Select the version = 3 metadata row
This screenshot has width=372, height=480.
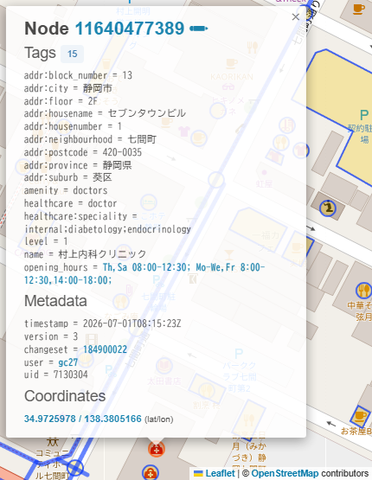[x=51, y=336]
